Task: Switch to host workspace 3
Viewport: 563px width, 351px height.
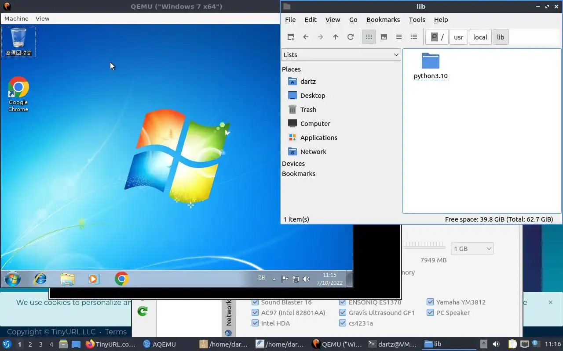Action: [41, 344]
